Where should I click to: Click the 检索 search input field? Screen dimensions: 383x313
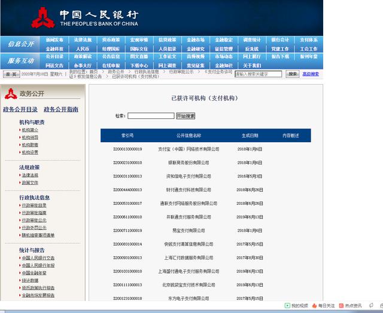(151, 116)
